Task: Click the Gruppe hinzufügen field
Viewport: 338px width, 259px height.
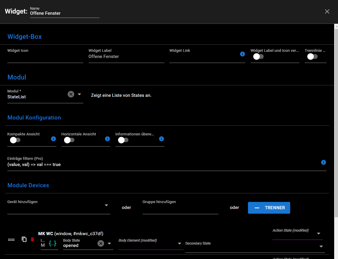Action: (180, 207)
